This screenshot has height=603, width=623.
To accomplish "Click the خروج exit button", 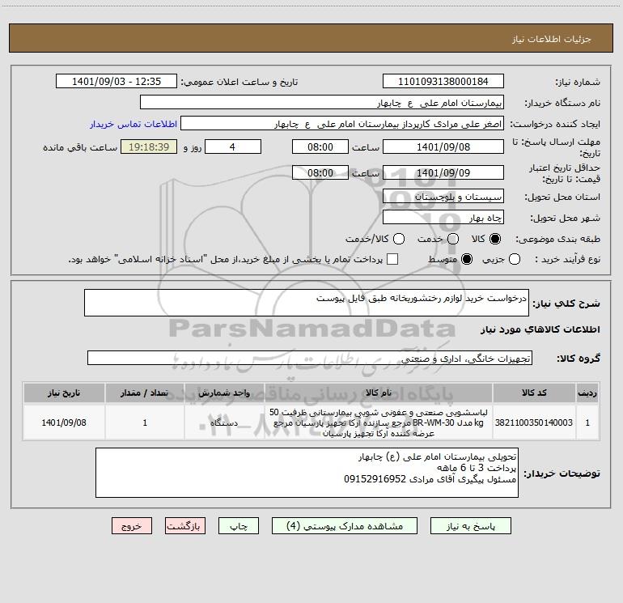I will pyautogui.click(x=132, y=526).
